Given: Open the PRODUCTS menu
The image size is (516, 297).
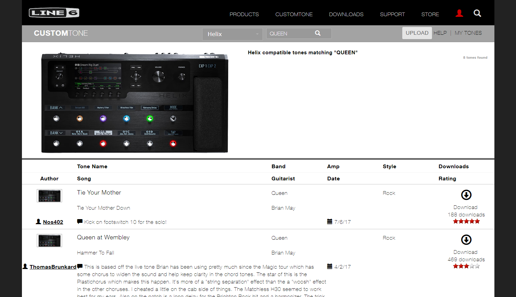Looking at the screenshot, I should (244, 14).
